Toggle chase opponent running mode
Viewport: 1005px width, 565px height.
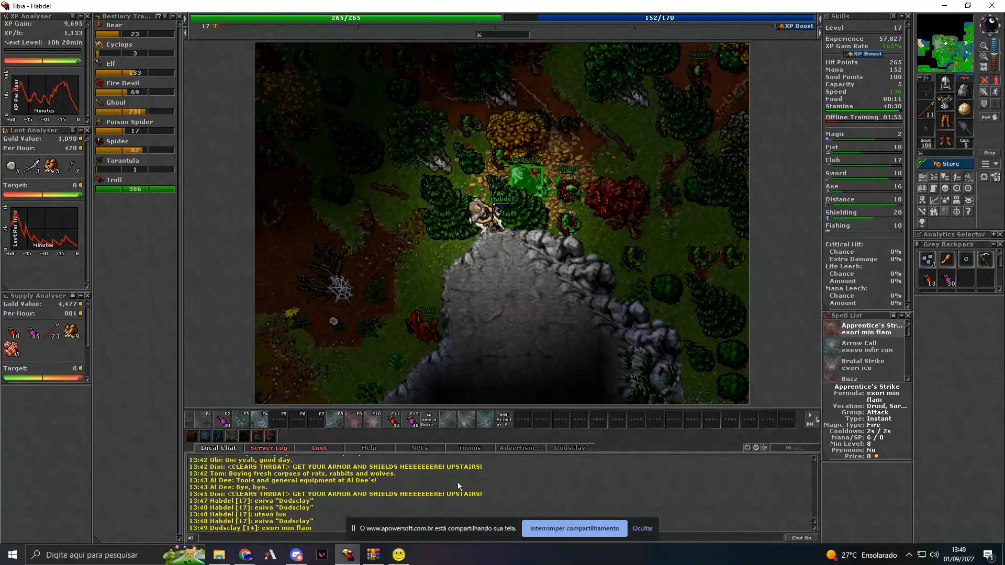(996, 92)
